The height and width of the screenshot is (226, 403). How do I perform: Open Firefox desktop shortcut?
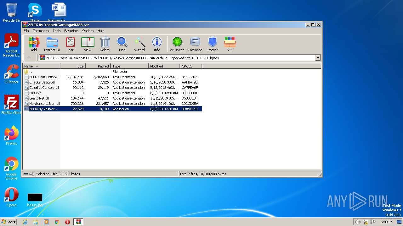pos(11,136)
